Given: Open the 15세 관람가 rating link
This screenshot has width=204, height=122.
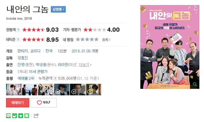Looking at the screenshot, I should tap(38, 72).
